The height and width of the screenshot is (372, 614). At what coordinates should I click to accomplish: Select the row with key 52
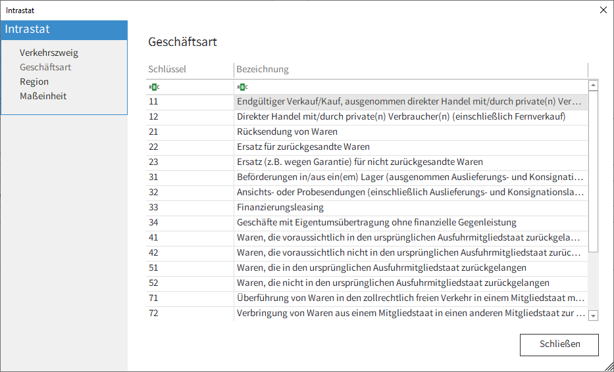point(367,283)
